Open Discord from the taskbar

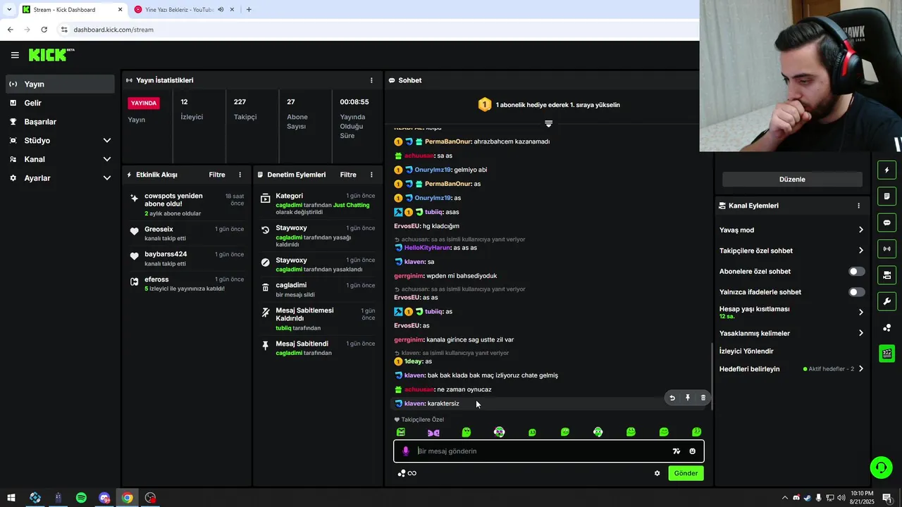104,498
